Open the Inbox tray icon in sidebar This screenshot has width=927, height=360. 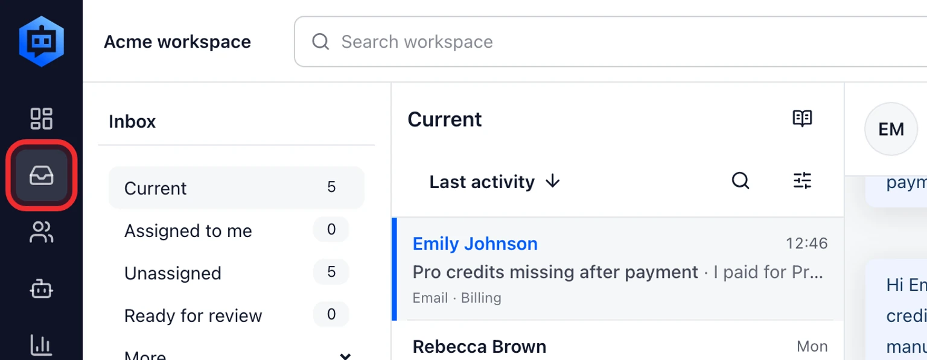[x=41, y=175]
